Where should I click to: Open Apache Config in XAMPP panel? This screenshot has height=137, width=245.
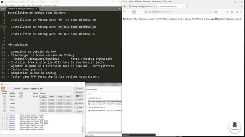pyautogui.click(x=60, y=96)
